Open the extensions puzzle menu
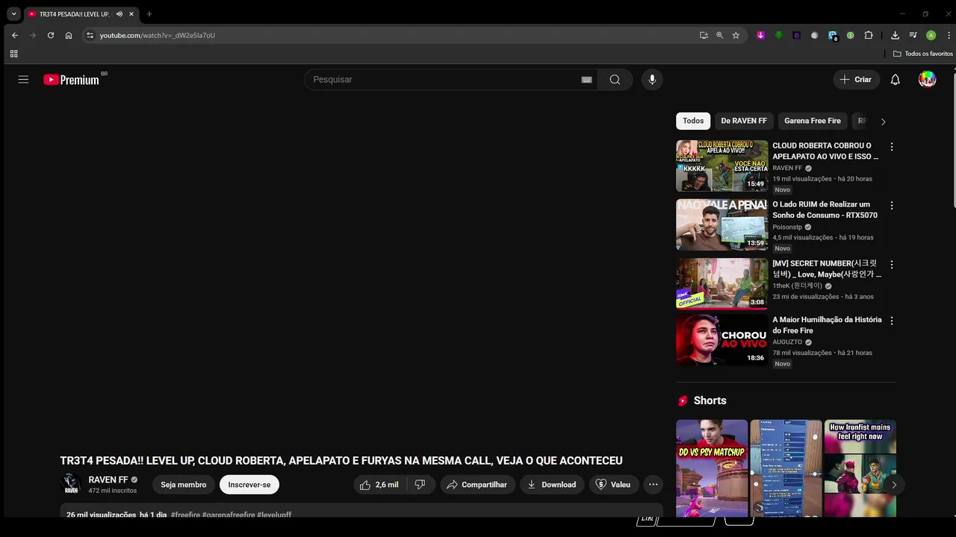The width and height of the screenshot is (956, 537). (869, 35)
